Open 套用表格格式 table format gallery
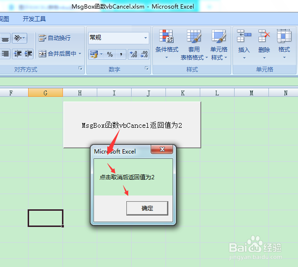The image size is (298, 267). [x=194, y=45]
